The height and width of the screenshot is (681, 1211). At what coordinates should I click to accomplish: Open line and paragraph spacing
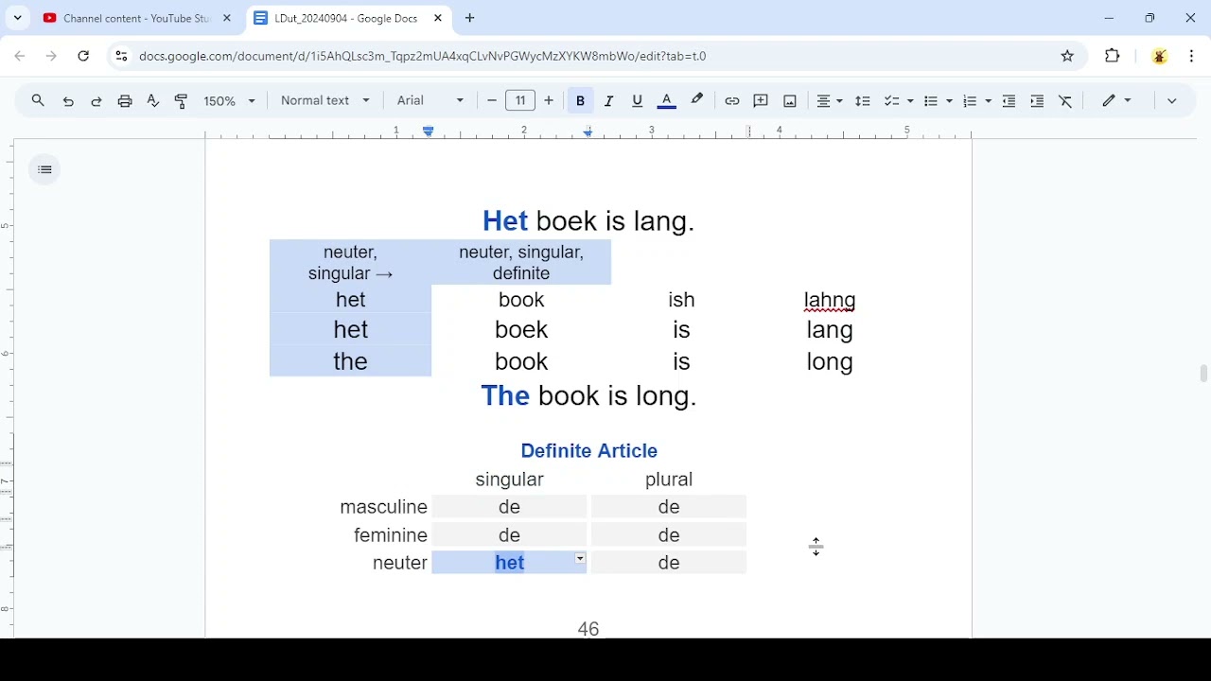(x=863, y=100)
